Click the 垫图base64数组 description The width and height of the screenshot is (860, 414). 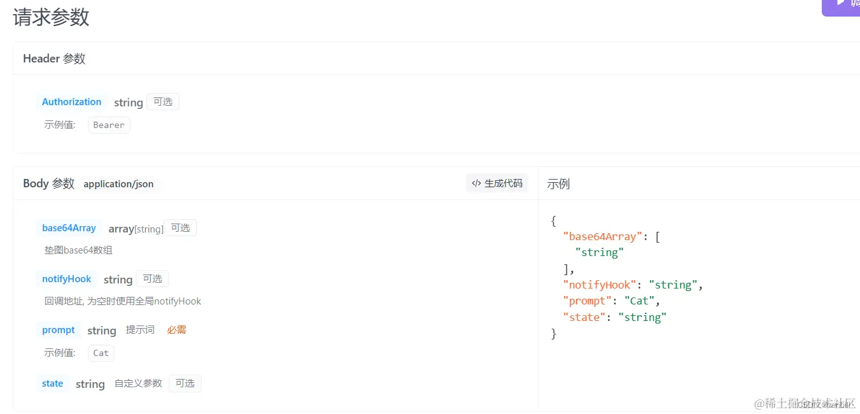click(78, 250)
